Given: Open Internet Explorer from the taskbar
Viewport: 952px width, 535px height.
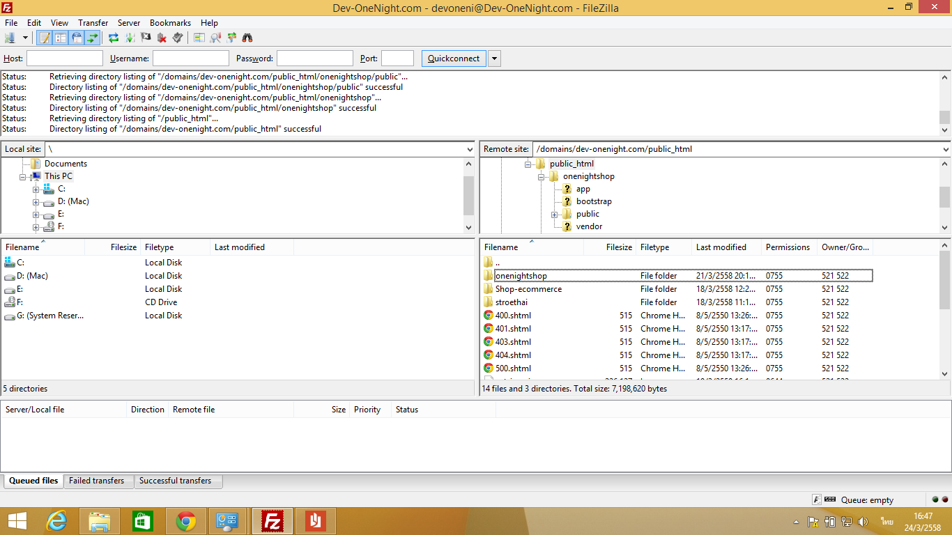Looking at the screenshot, I should point(56,521).
